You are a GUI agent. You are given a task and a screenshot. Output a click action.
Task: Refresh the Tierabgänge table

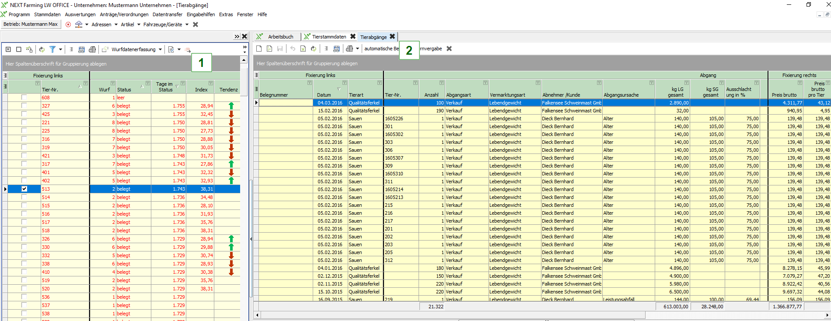(314, 49)
